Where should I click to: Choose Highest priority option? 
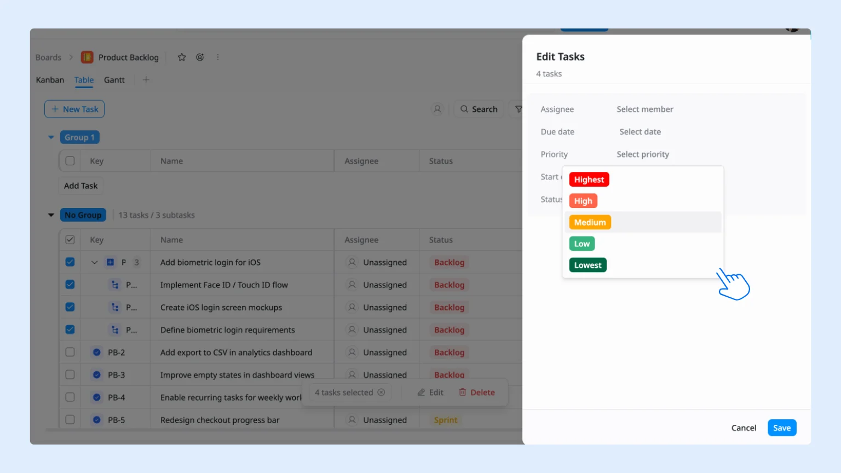coord(589,180)
